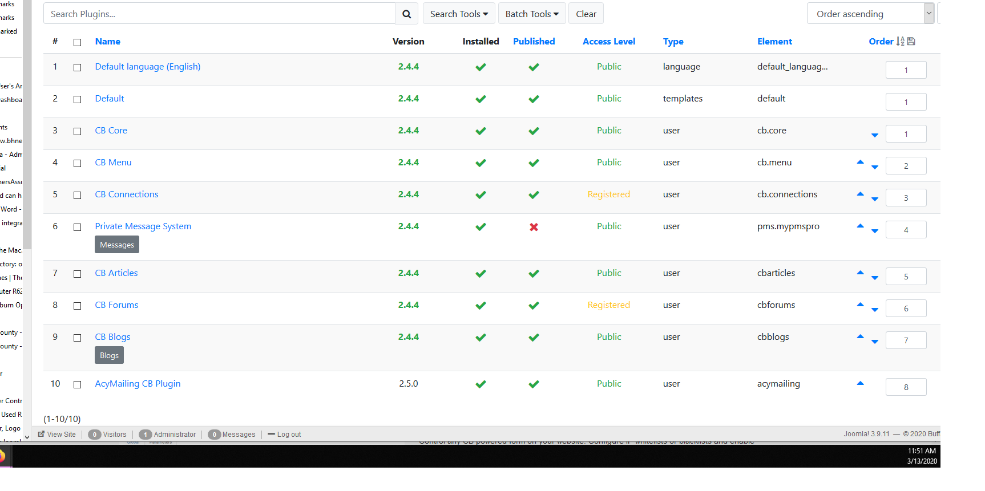Click Registered access level for CB Forums

(609, 305)
